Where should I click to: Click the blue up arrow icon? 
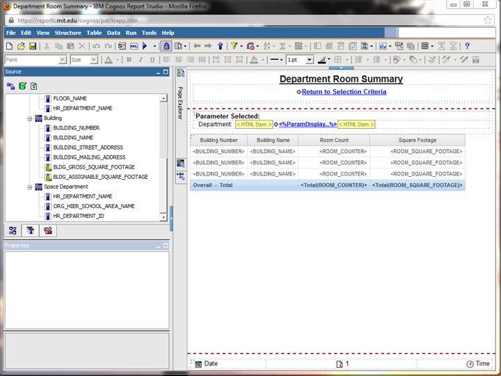tap(220, 46)
